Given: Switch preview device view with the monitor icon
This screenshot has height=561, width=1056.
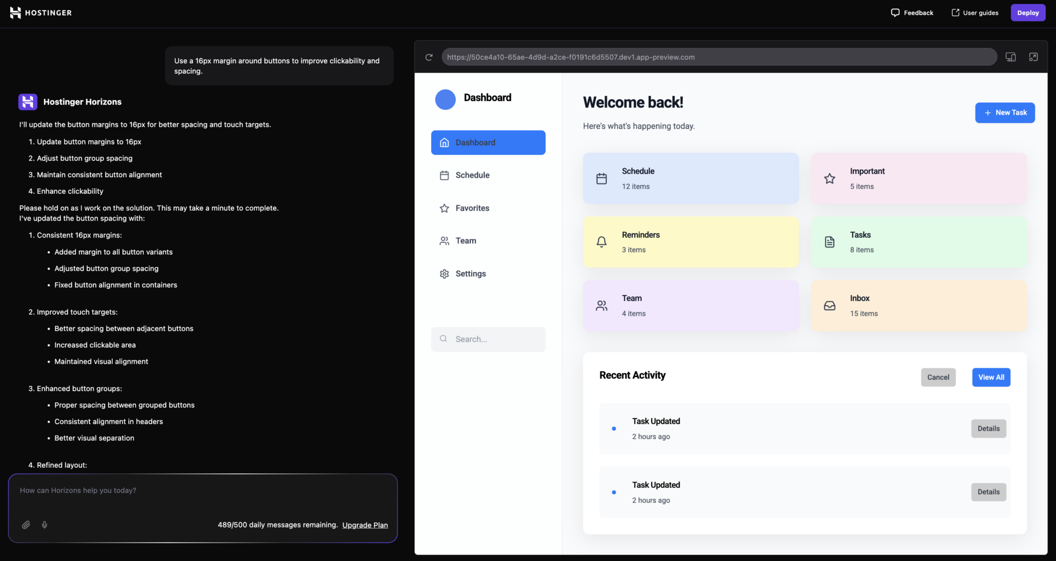Looking at the screenshot, I should pyautogui.click(x=1010, y=57).
